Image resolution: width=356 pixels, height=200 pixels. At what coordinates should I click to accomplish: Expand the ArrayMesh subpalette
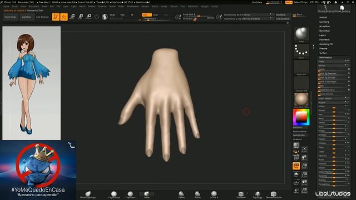pos(325,26)
